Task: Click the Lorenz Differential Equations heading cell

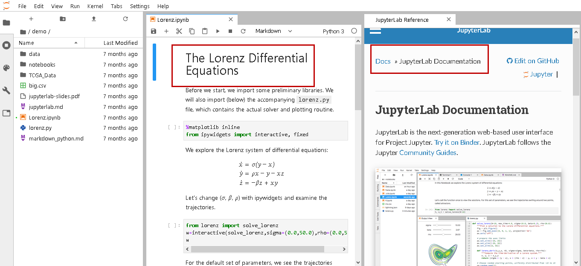Action: [247, 64]
